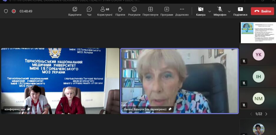Click the shield privacy icon

(6, 11)
